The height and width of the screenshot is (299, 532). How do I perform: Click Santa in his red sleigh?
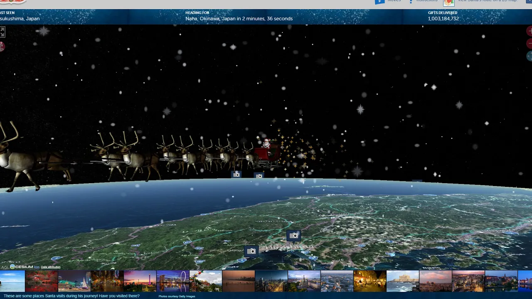point(267,152)
